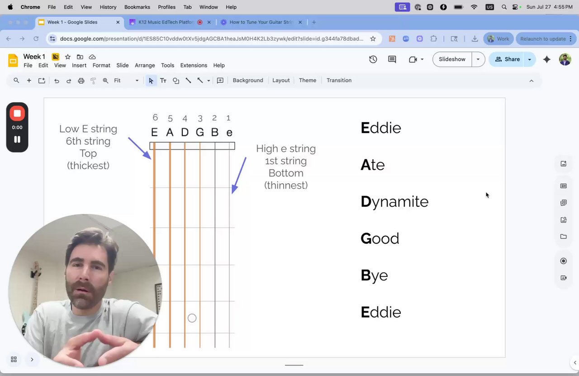Open the Apple menu
This screenshot has height=376, width=579.
10,7
